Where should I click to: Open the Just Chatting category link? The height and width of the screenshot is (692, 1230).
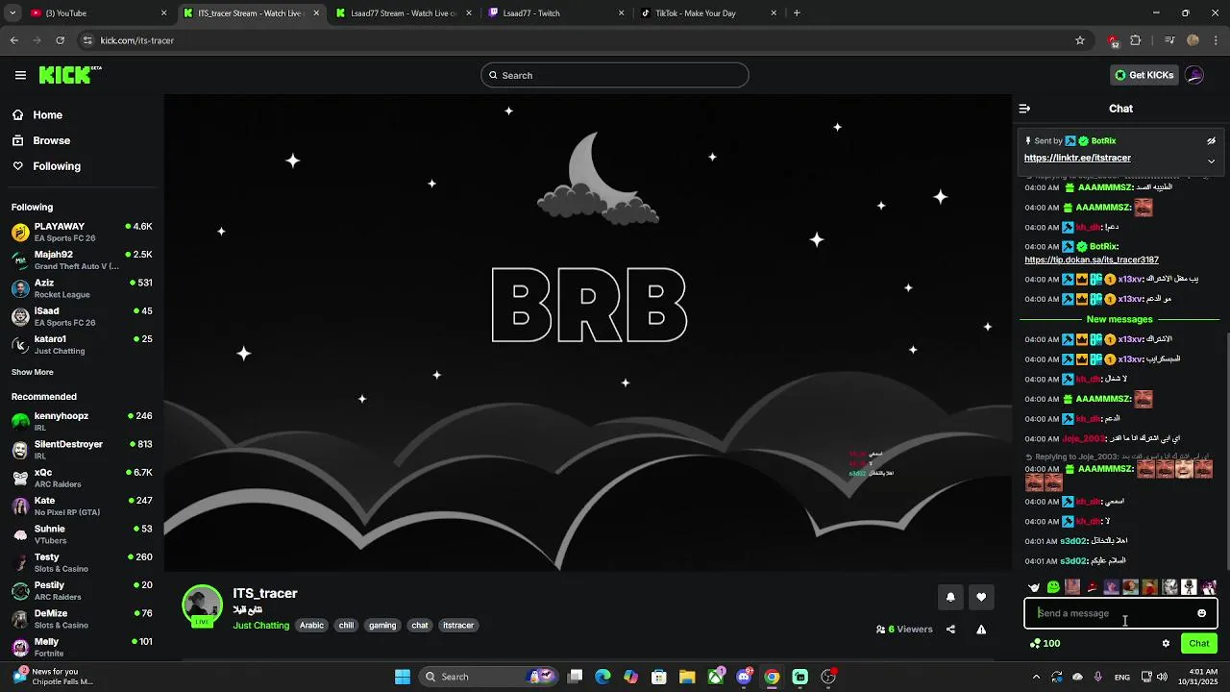(260, 626)
